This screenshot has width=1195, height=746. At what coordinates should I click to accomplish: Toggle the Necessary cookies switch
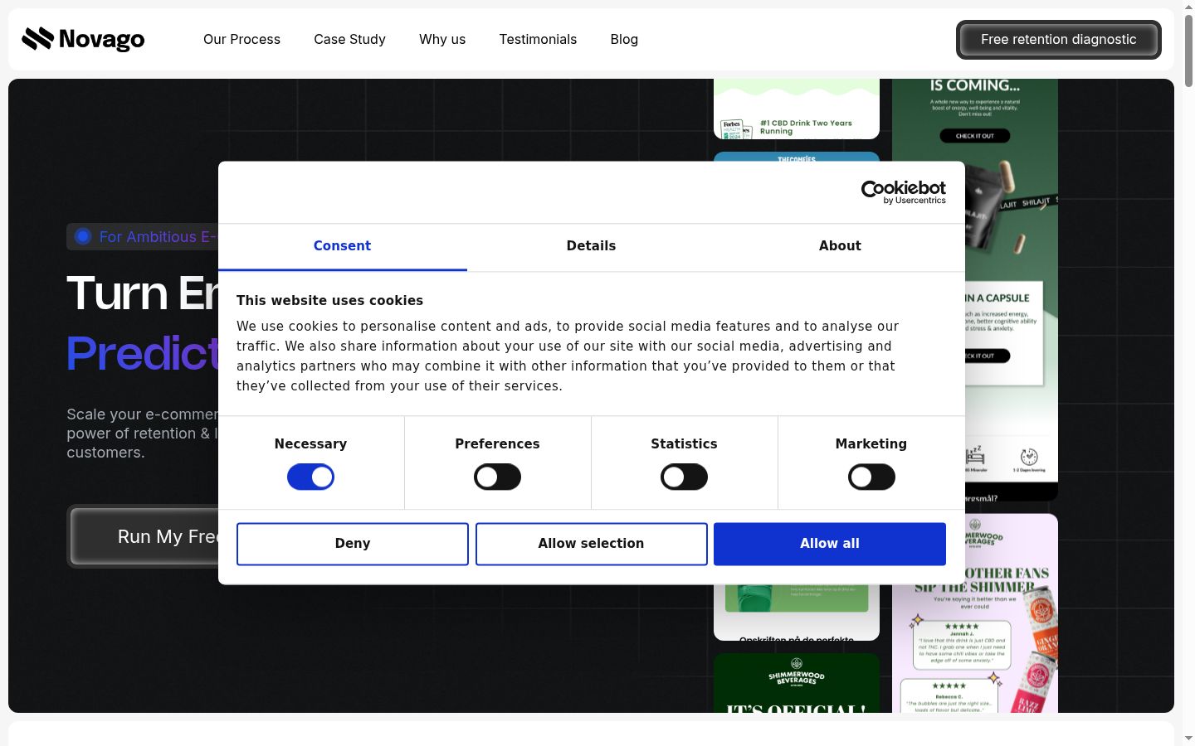pyautogui.click(x=310, y=477)
